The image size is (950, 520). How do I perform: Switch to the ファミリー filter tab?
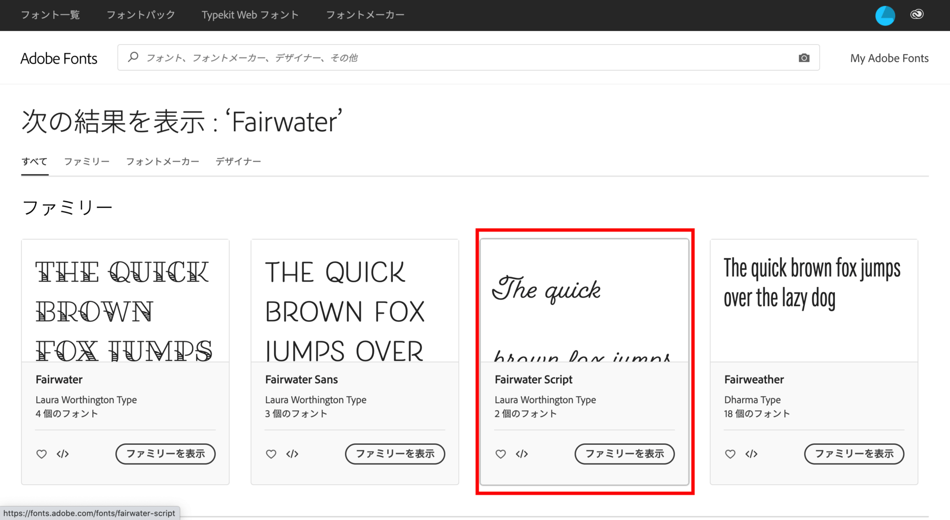[x=86, y=161]
